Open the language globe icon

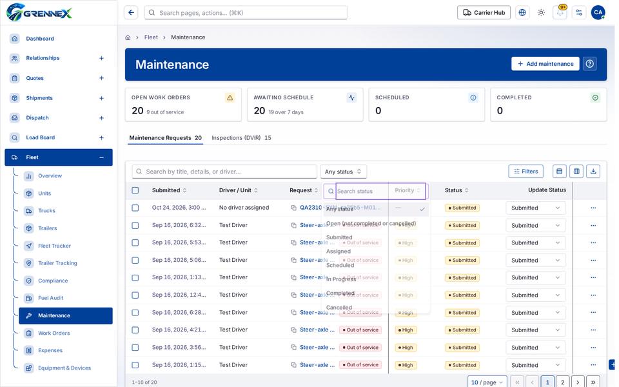(522, 13)
